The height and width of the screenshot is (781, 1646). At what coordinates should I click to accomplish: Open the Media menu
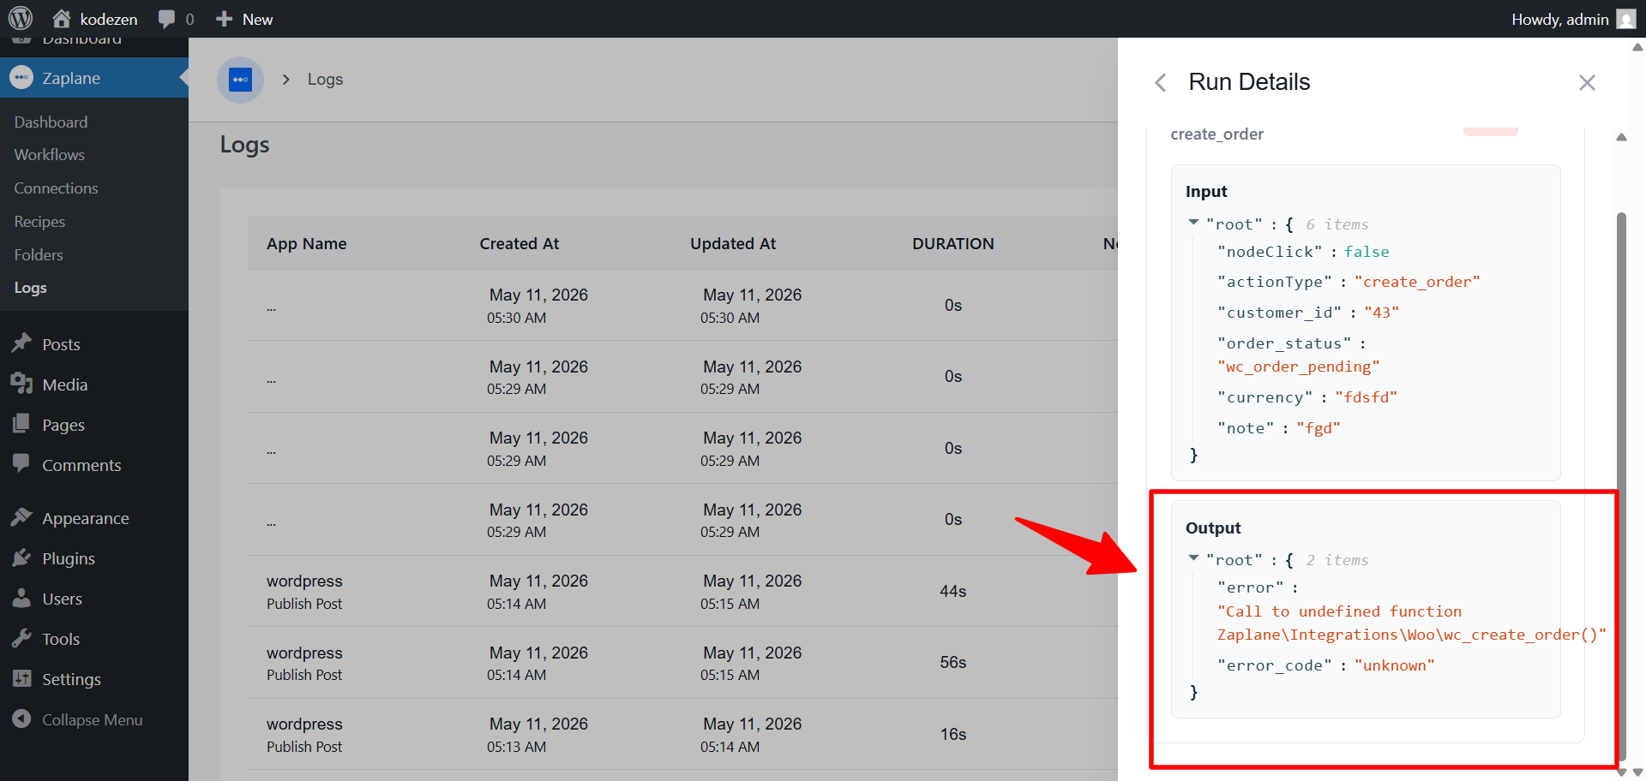(x=65, y=385)
